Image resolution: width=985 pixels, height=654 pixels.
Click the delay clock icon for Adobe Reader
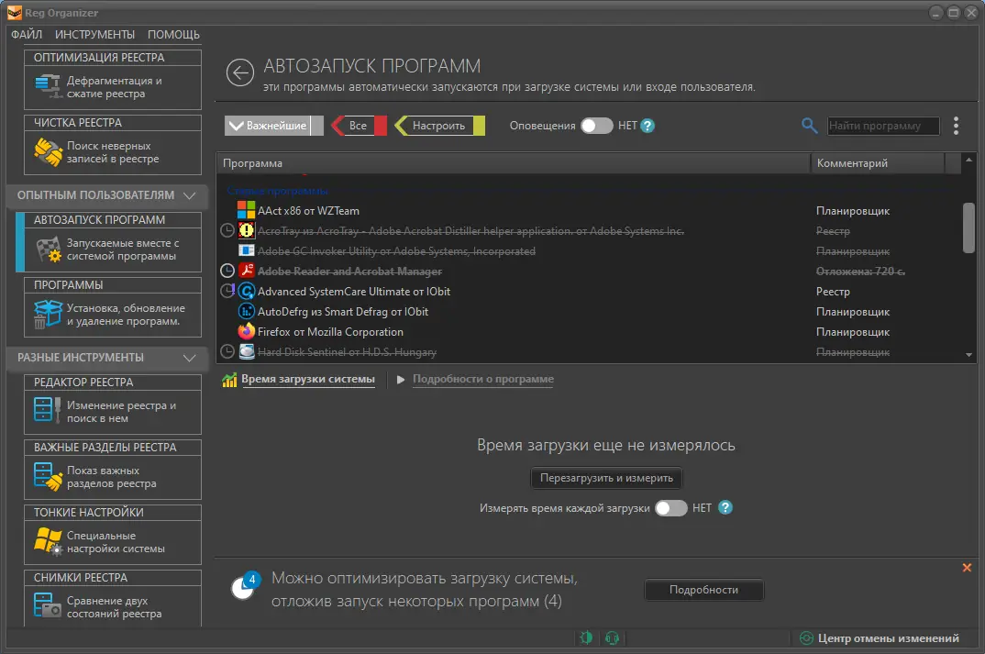click(227, 271)
